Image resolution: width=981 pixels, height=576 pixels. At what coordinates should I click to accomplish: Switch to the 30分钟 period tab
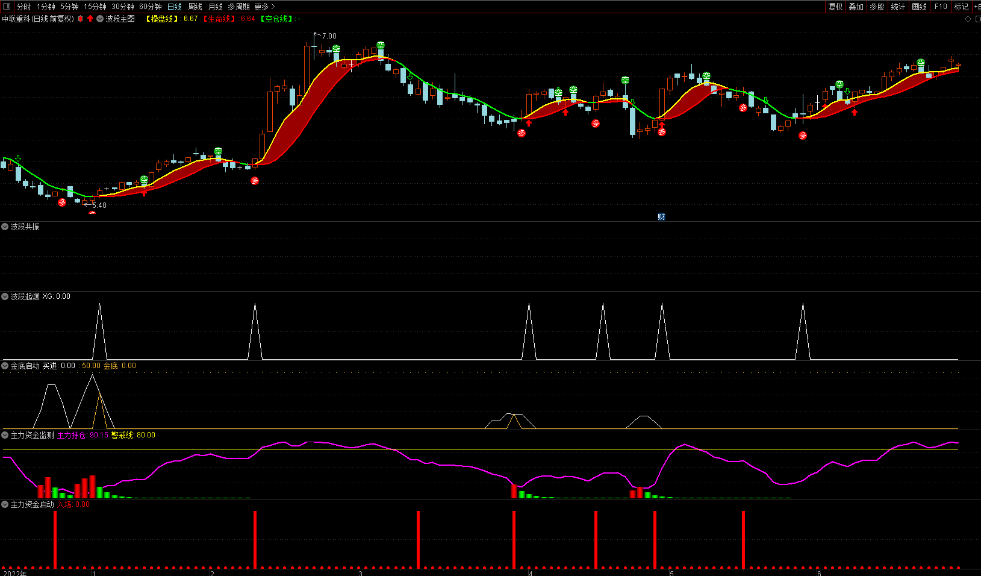(x=123, y=7)
